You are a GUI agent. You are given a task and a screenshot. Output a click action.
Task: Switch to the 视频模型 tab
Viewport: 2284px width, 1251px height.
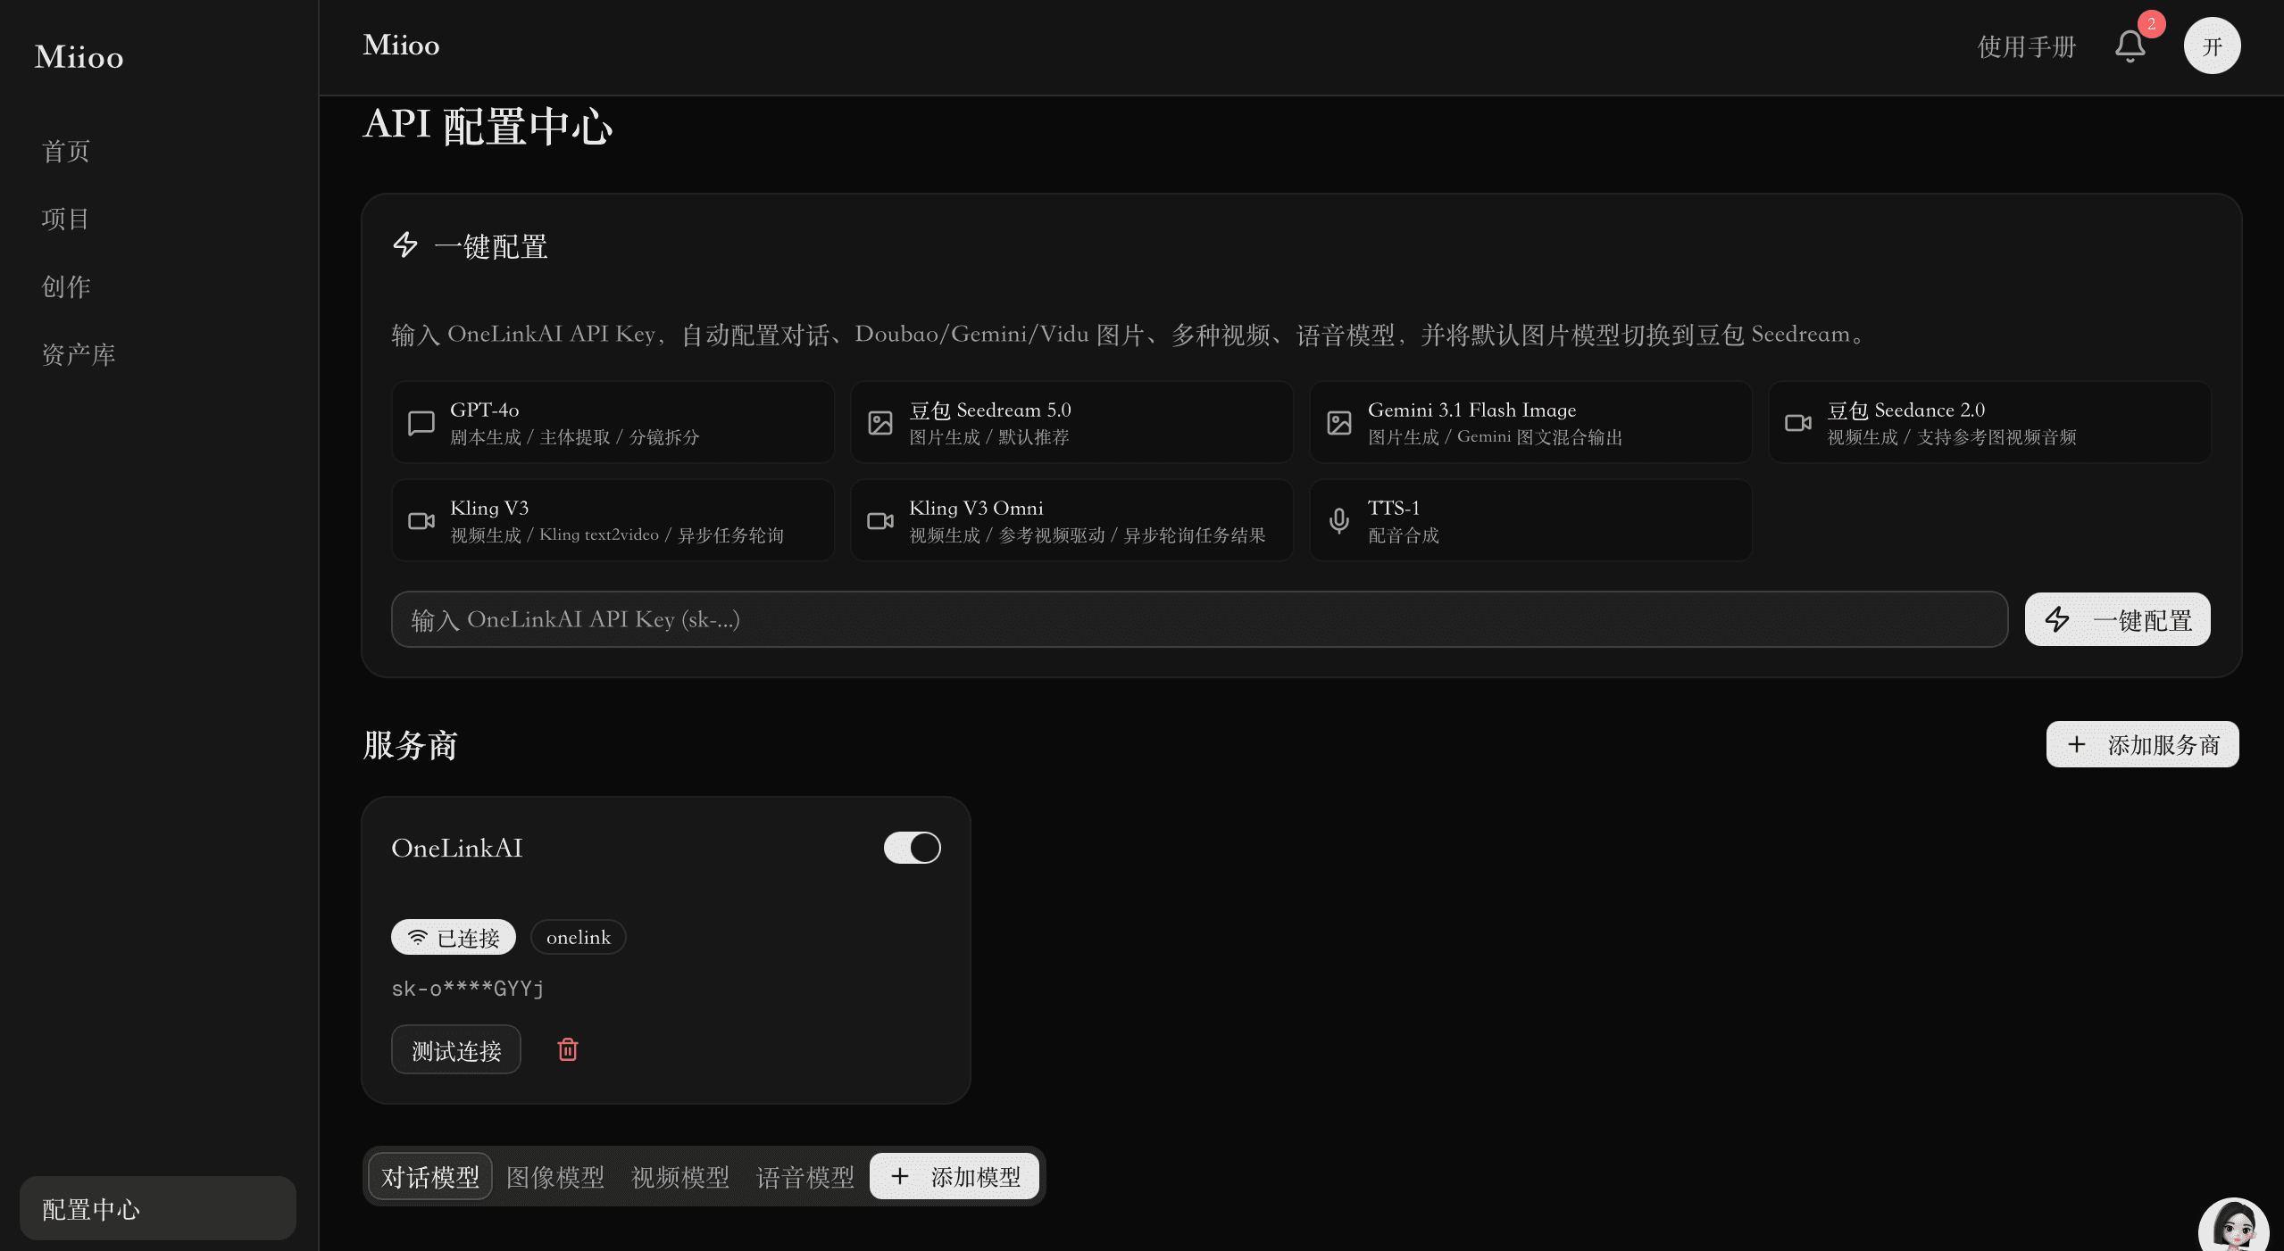click(x=680, y=1177)
